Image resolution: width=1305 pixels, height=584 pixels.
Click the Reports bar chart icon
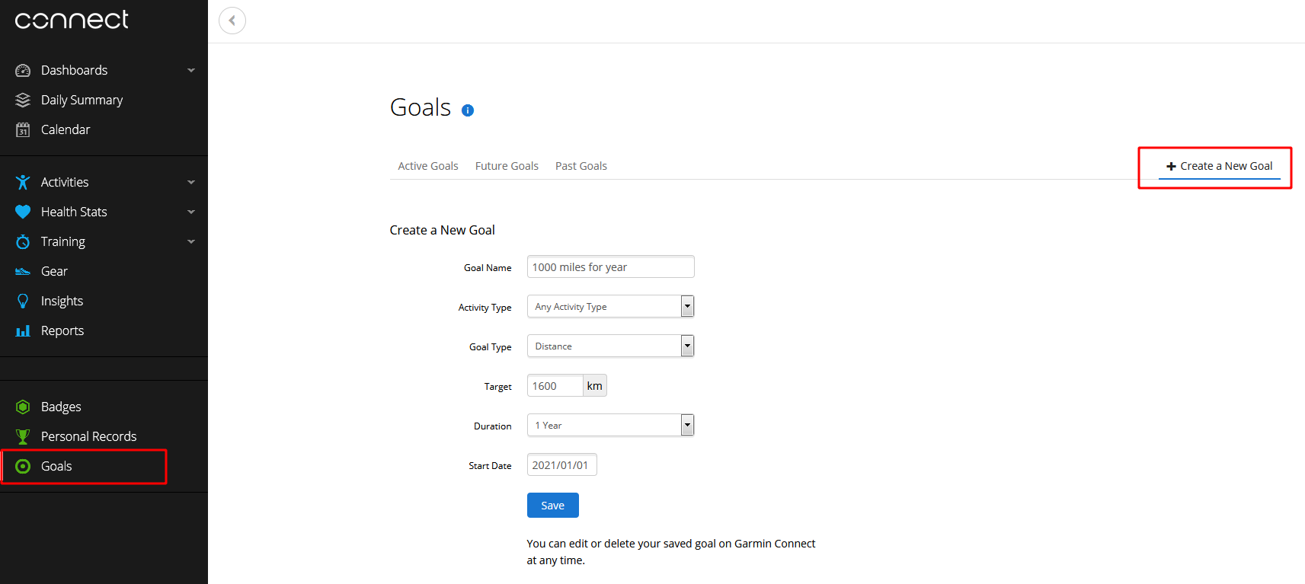pos(23,330)
